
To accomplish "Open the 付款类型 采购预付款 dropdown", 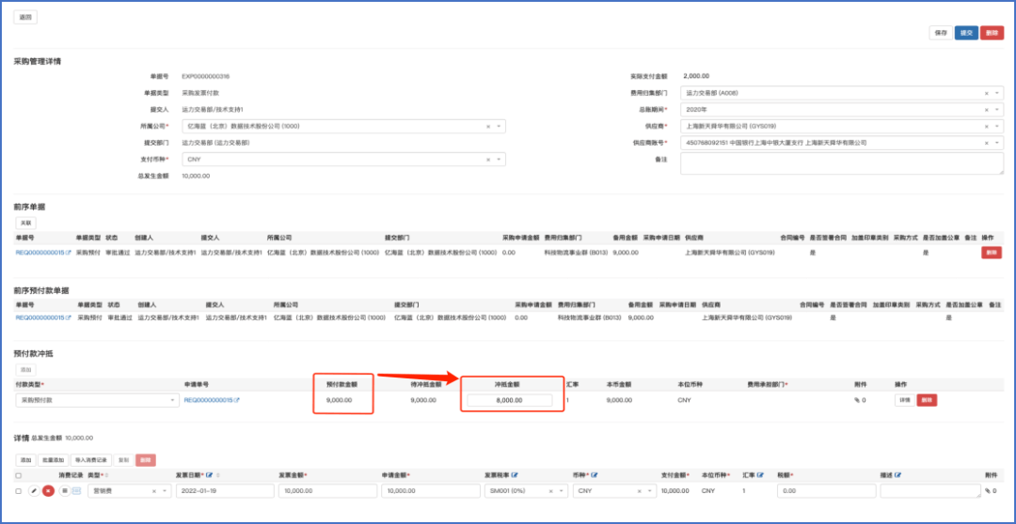I will pyautogui.click(x=97, y=400).
